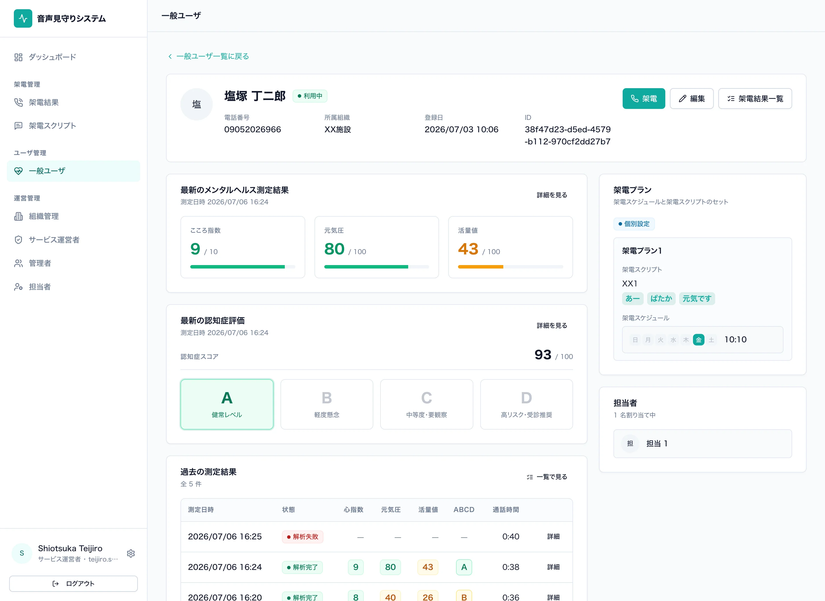Screen dimensions: 825x601
Task: Click the 編集 button
Action: (692, 99)
